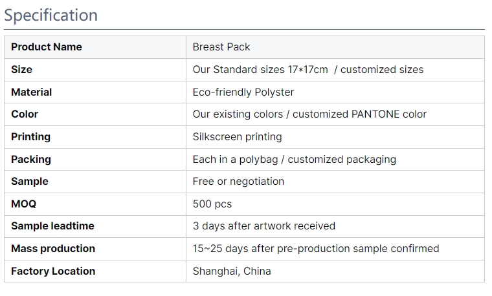Select the Eco-friendly Polyster value
Image resolution: width=492 pixels, height=296 pixels.
click(243, 92)
